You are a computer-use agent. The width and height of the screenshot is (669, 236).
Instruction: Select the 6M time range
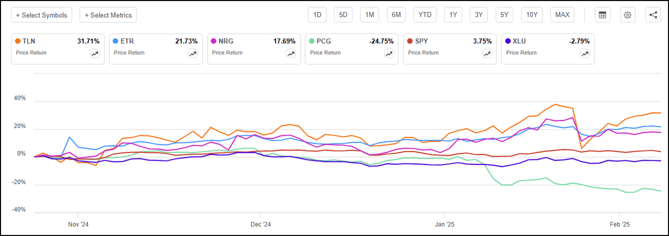(x=396, y=15)
